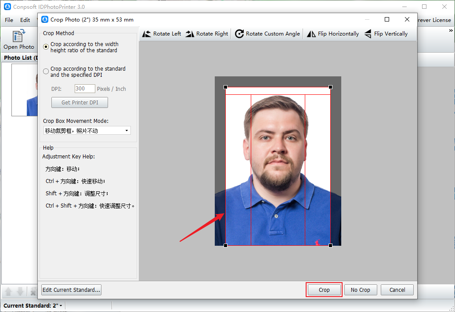Click the "Shift + 方向键" help line
The height and width of the screenshot is (312, 455).
tap(77, 194)
